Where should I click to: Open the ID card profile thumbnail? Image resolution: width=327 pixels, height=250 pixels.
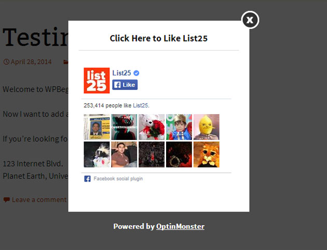pyautogui.click(x=97, y=127)
